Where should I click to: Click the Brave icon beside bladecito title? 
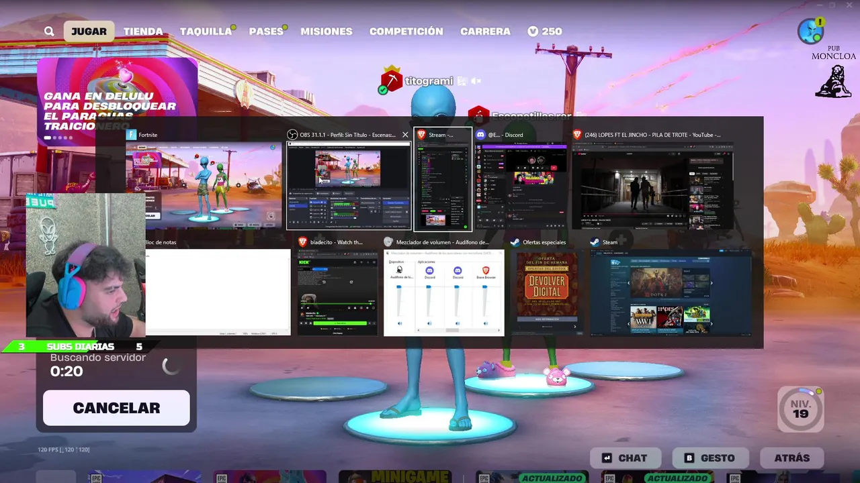(302, 242)
